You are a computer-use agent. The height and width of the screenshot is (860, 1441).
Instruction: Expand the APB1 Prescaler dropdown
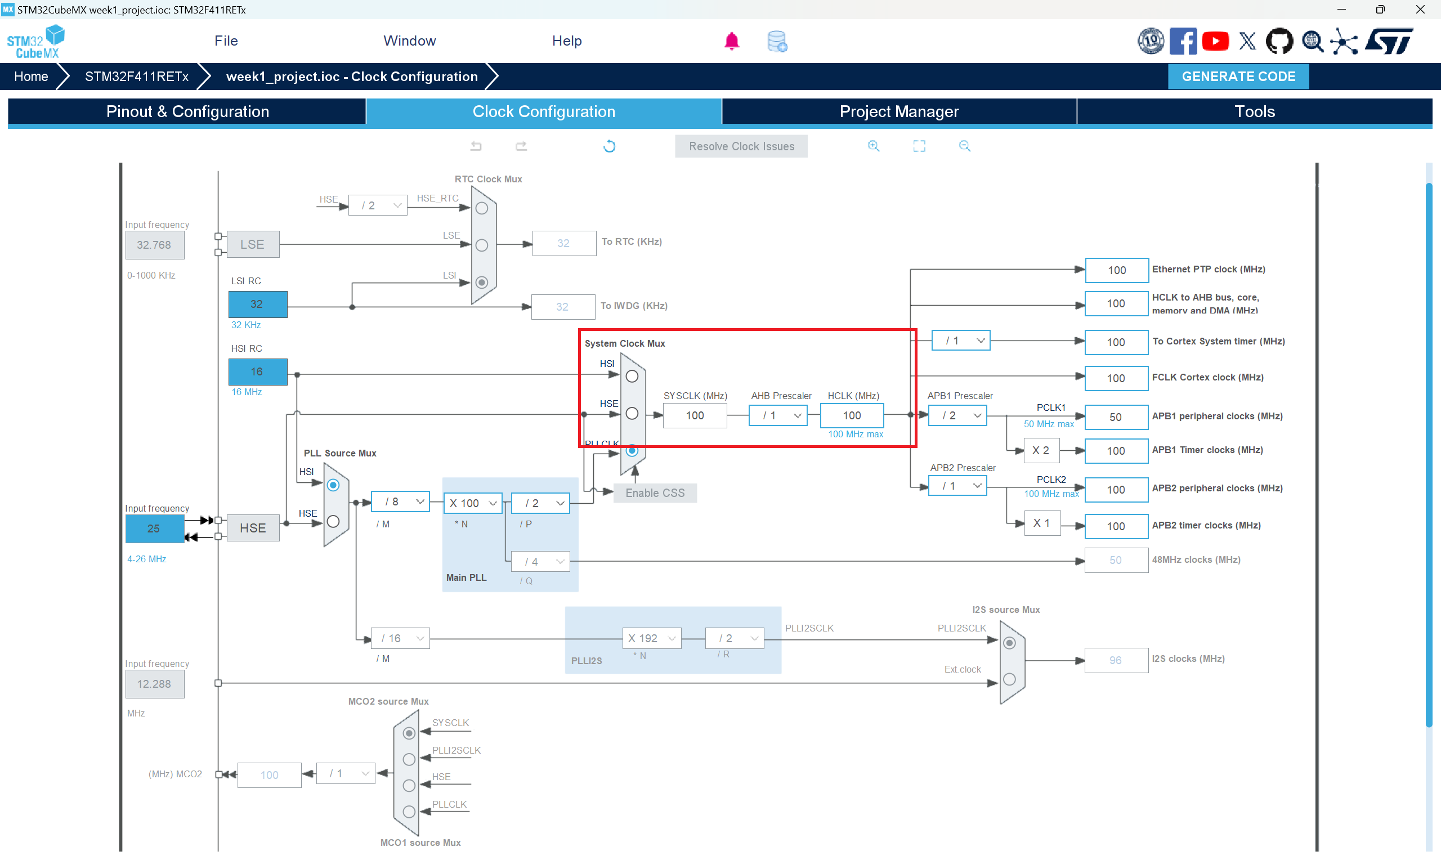[x=957, y=415]
